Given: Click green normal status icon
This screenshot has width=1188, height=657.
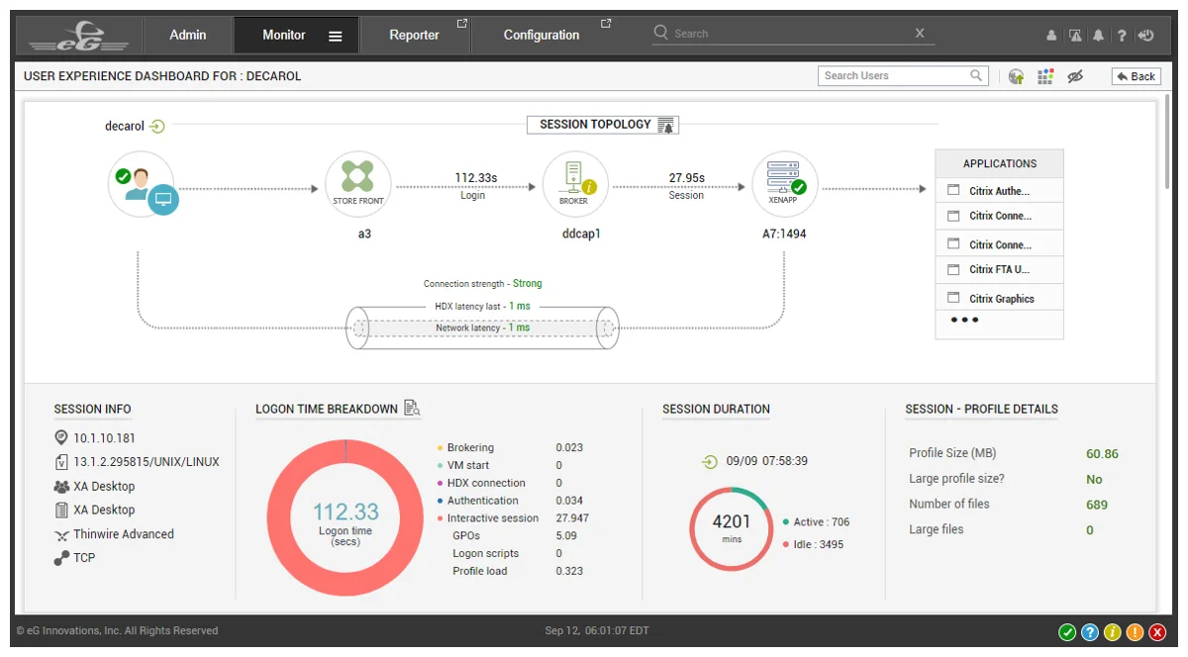Looking at the screenshot, I should click(x=1067, y=632).
